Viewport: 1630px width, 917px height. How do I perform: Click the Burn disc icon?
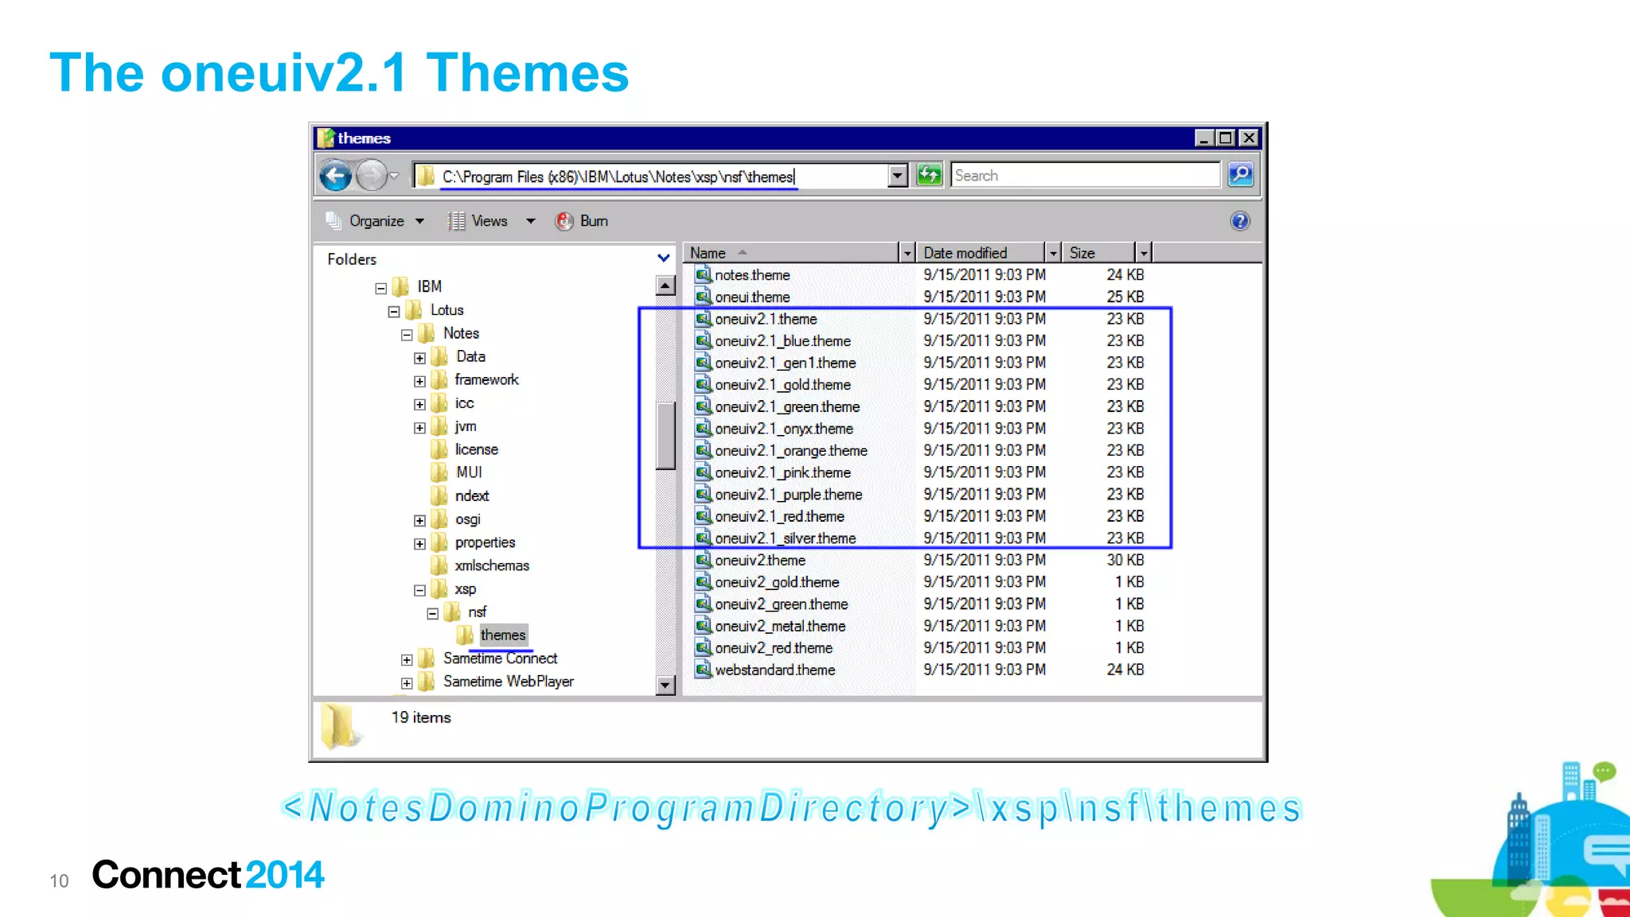click(x=564, y=221)
